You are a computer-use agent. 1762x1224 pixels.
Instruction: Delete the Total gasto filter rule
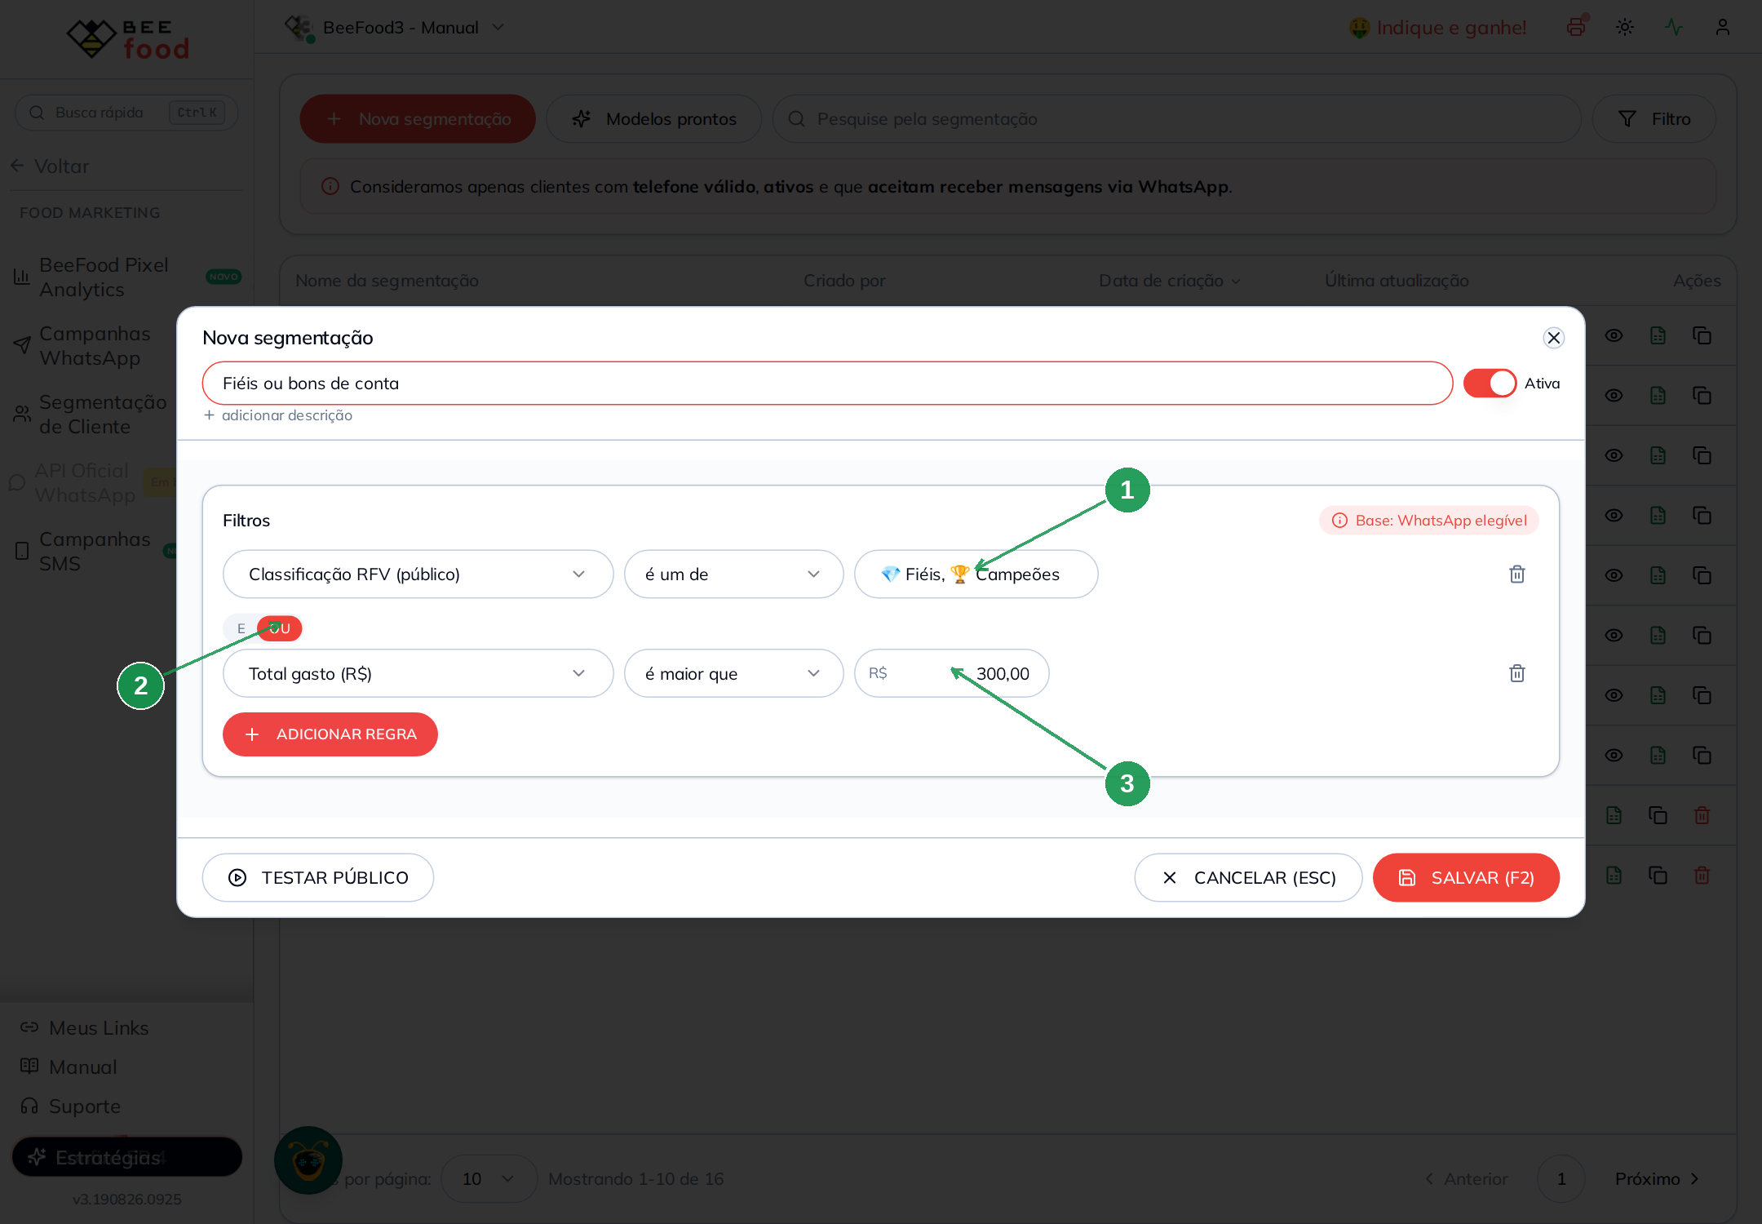pyautogui.click(x=1516, y=673)
